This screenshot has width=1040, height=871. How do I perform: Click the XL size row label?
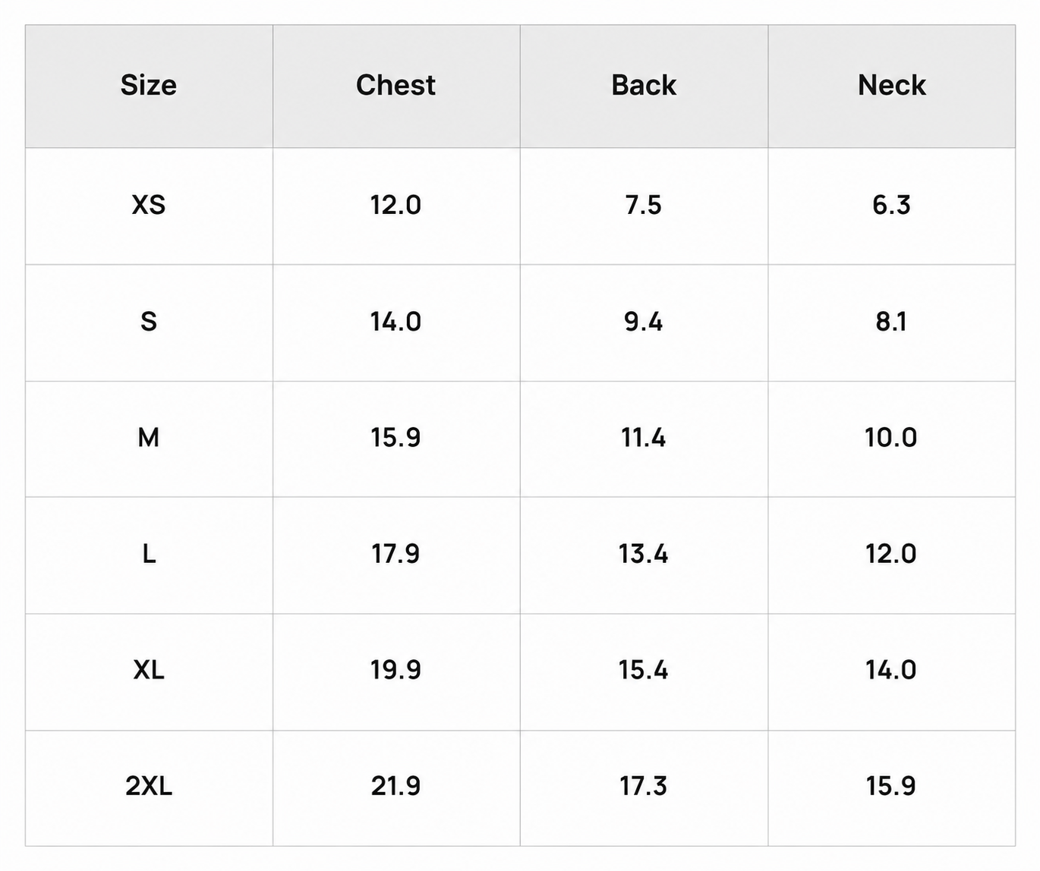(149, 670)
